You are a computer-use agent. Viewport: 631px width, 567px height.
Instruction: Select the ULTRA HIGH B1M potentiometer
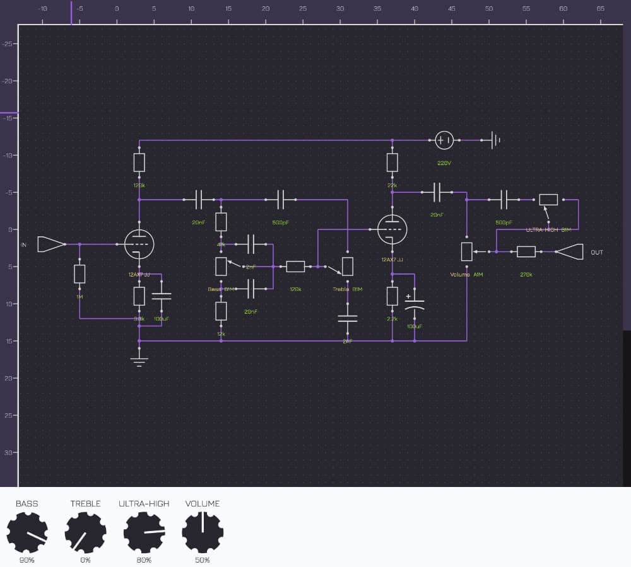(x=548, y=200)
